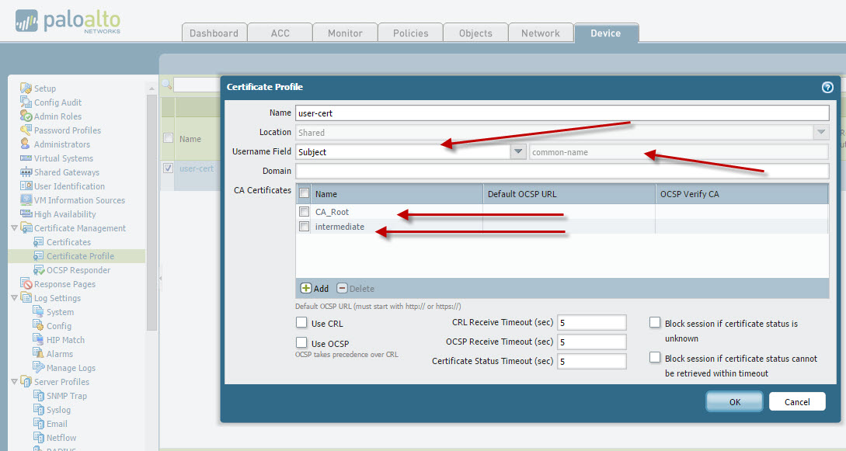Confirm the profile with OK
The height and width of the screenshot is (451, 846).
click(x=733, y=401)
